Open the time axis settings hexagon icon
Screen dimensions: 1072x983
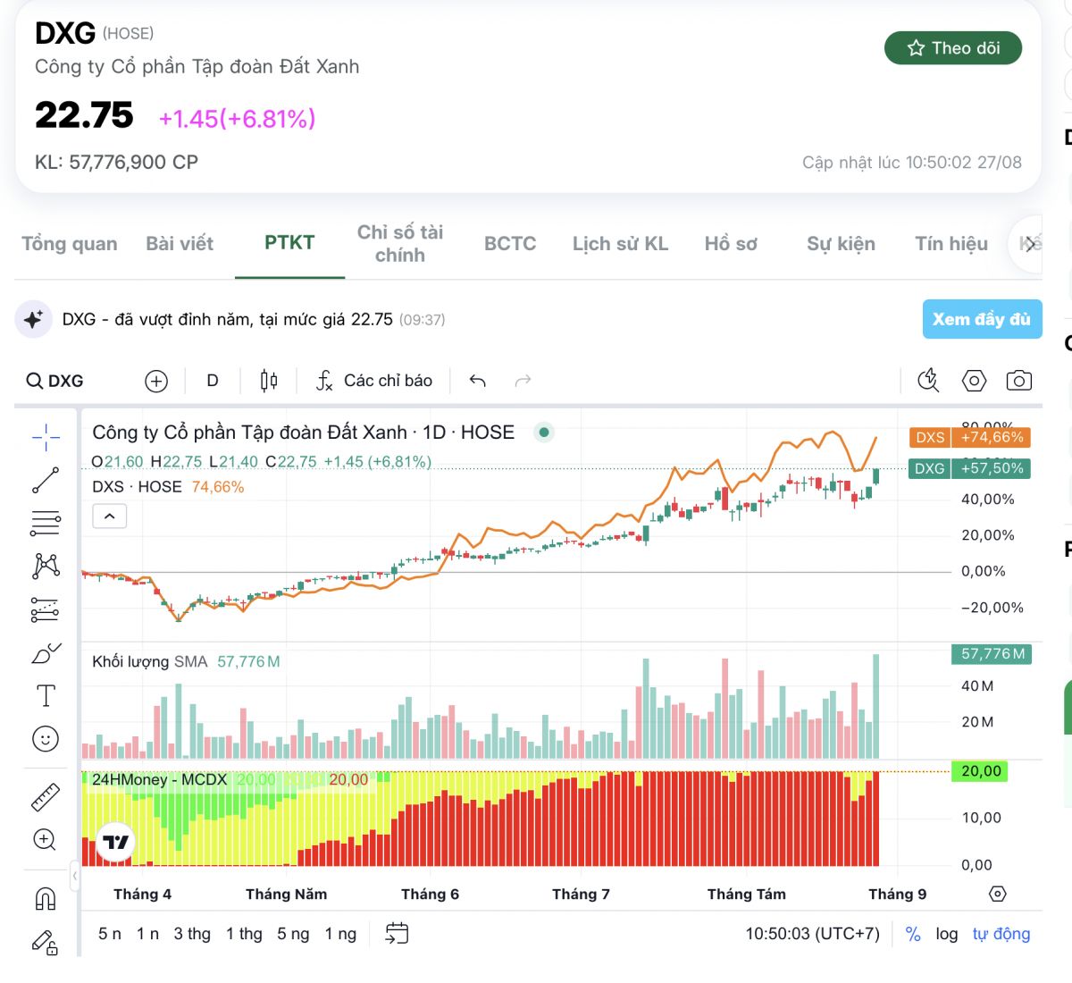coord(998,894)
